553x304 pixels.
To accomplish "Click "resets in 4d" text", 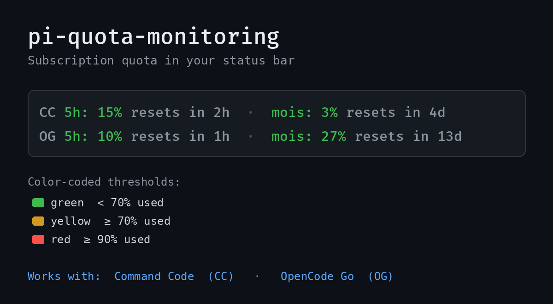I will point(396,113).
